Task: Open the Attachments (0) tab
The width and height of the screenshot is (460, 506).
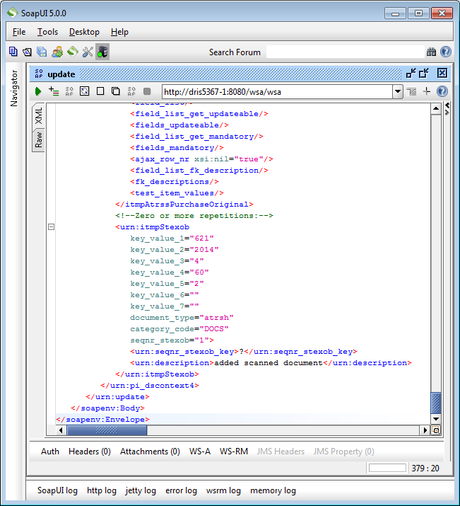Action: [x=150, y=451]
